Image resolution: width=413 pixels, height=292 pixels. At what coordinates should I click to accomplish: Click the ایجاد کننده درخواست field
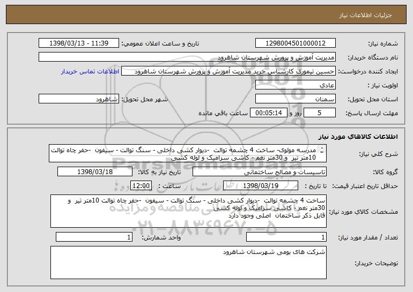tap(228, 71)
